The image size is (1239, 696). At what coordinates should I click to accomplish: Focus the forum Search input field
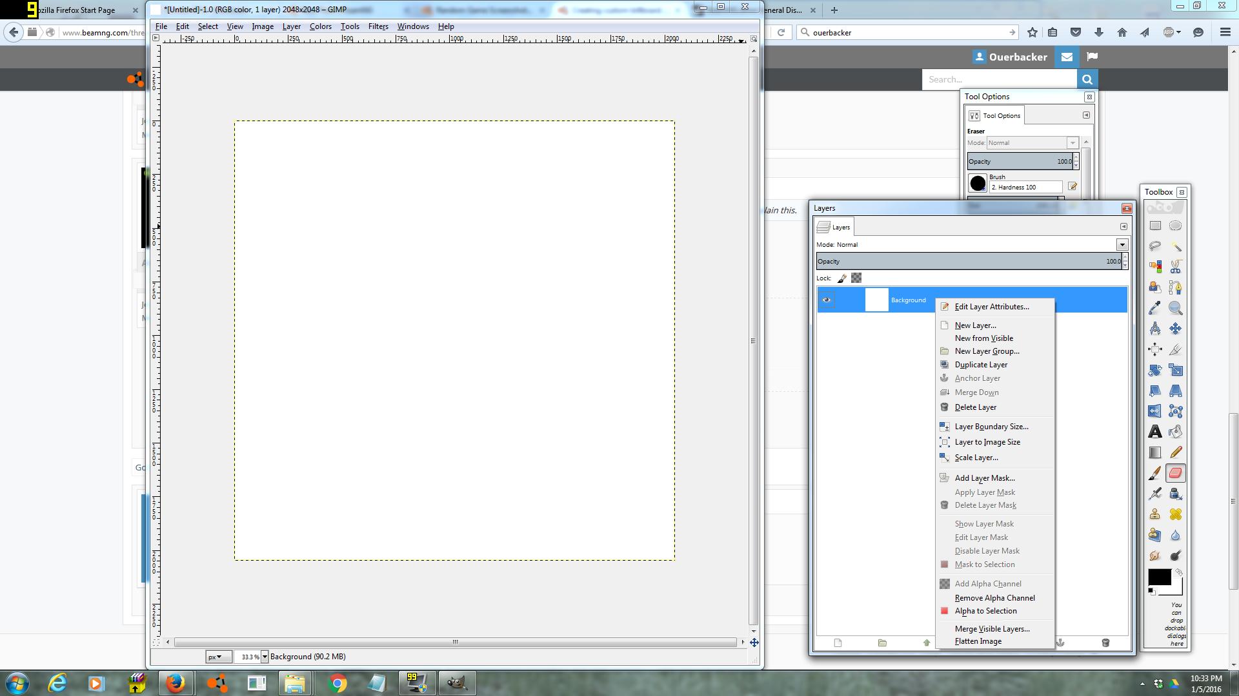click(x=1000, y=79)
